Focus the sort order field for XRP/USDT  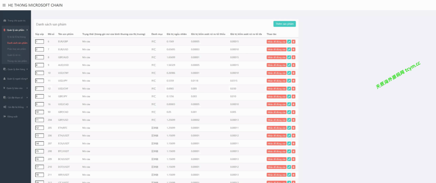[x=40, y=175]
